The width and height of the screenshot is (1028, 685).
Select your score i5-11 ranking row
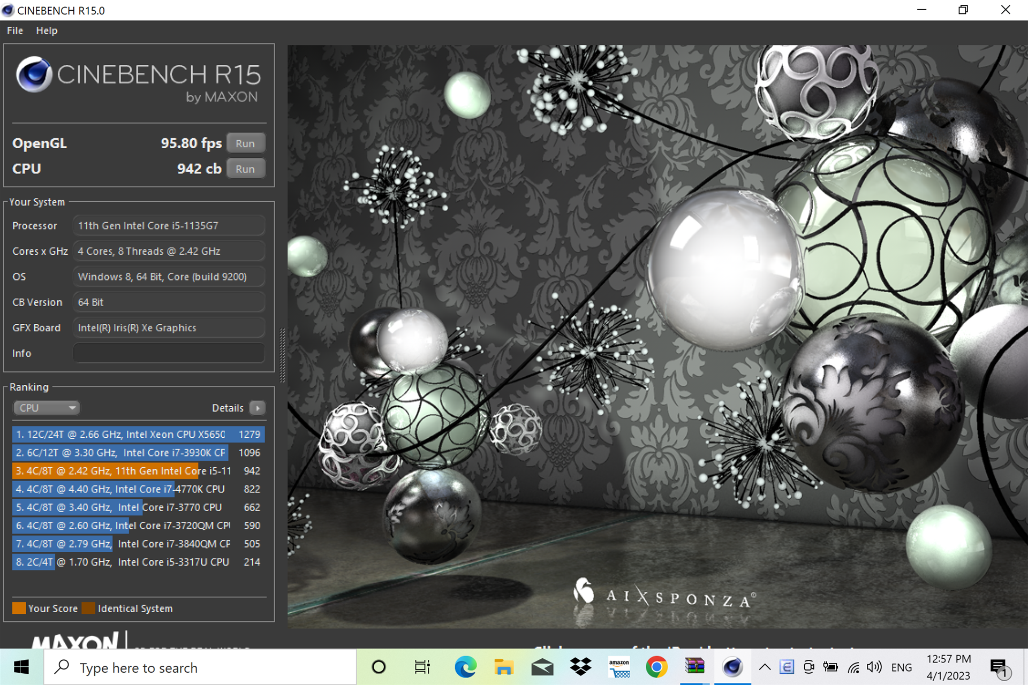139,471
